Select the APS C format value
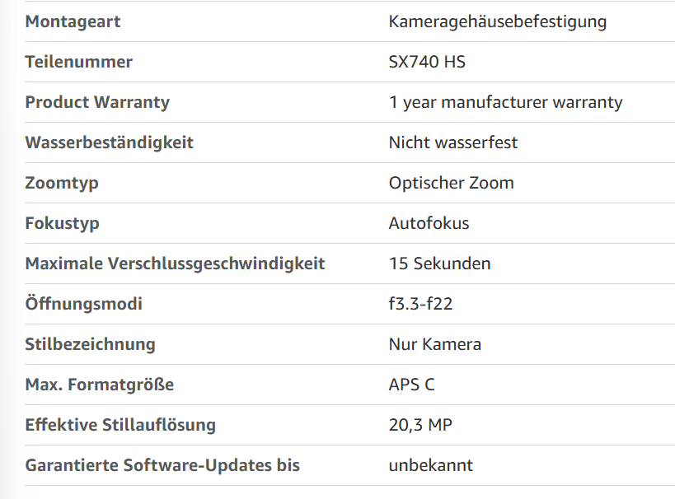Viewport: 675px width, 499px height. pos(411,385)
